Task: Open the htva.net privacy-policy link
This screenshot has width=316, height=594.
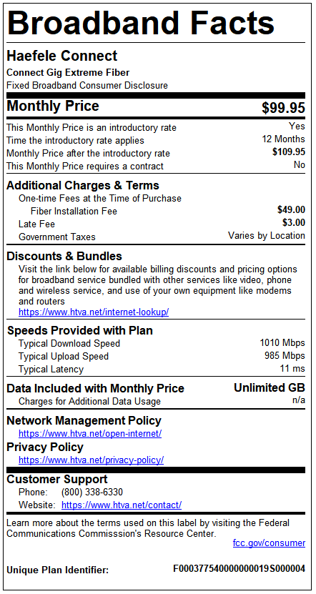Action: pyautogui.click(x=92, y=460)
